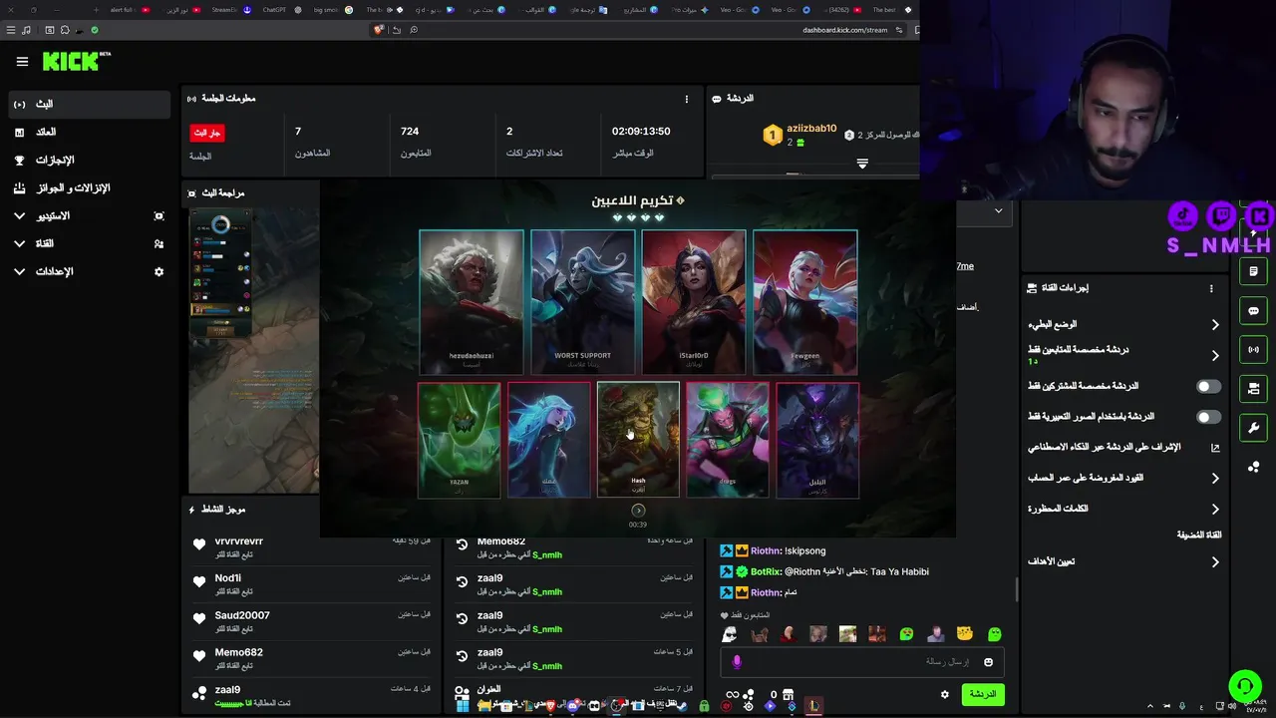Image resolution: width=1276 pixels, height=718 pixels.
Task: Toggle subscribers-only chat switch
Action: (x=1208, y=386)
